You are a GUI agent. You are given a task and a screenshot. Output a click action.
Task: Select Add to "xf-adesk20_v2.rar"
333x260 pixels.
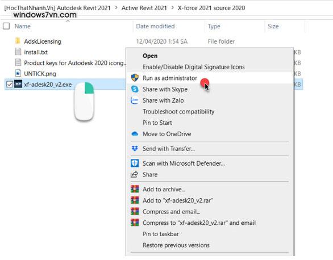click(x=177, y=200)
